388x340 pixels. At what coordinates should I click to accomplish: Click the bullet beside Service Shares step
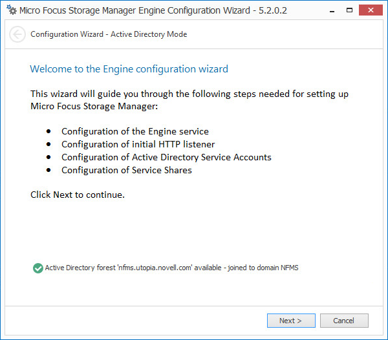pos(48,170)
